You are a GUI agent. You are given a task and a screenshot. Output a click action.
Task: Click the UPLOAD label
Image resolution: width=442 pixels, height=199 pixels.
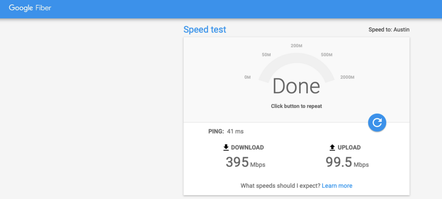pos(349,147)
